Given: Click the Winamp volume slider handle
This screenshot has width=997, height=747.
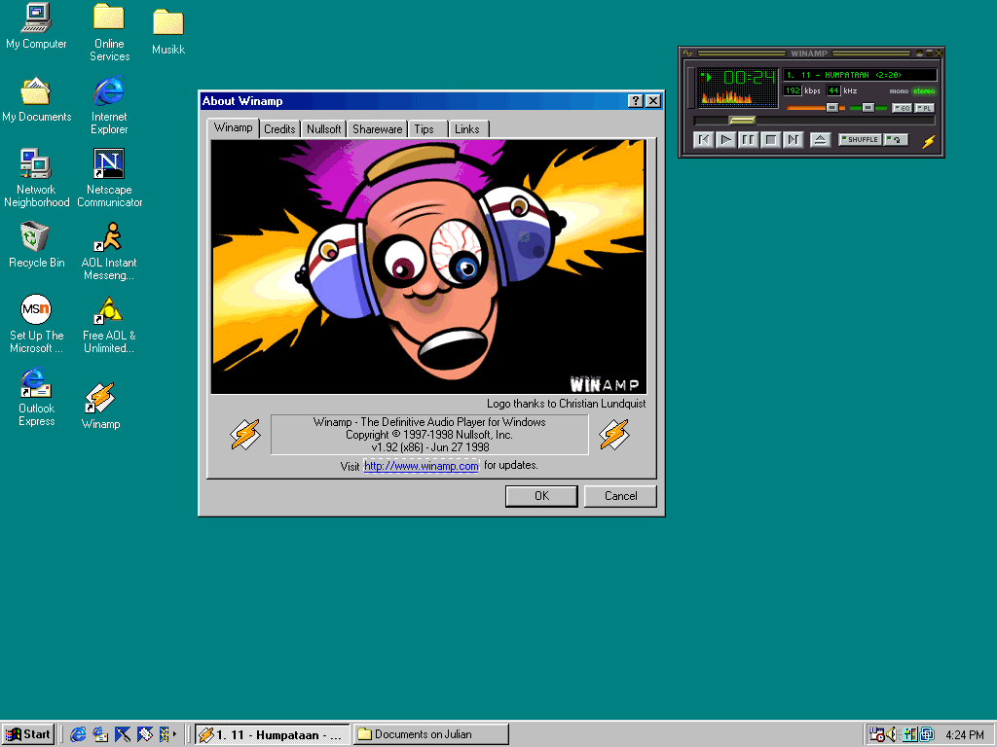Looking at the screenshot, I should tap(831, 107).
